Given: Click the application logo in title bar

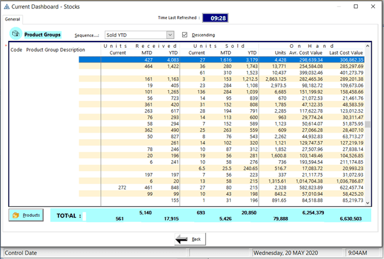Looking at the screenshot, I should 6,7.
